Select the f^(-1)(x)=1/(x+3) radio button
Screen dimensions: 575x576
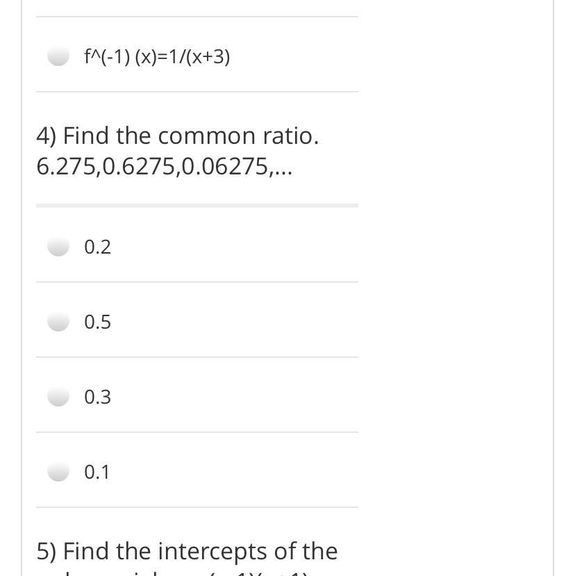58,56
